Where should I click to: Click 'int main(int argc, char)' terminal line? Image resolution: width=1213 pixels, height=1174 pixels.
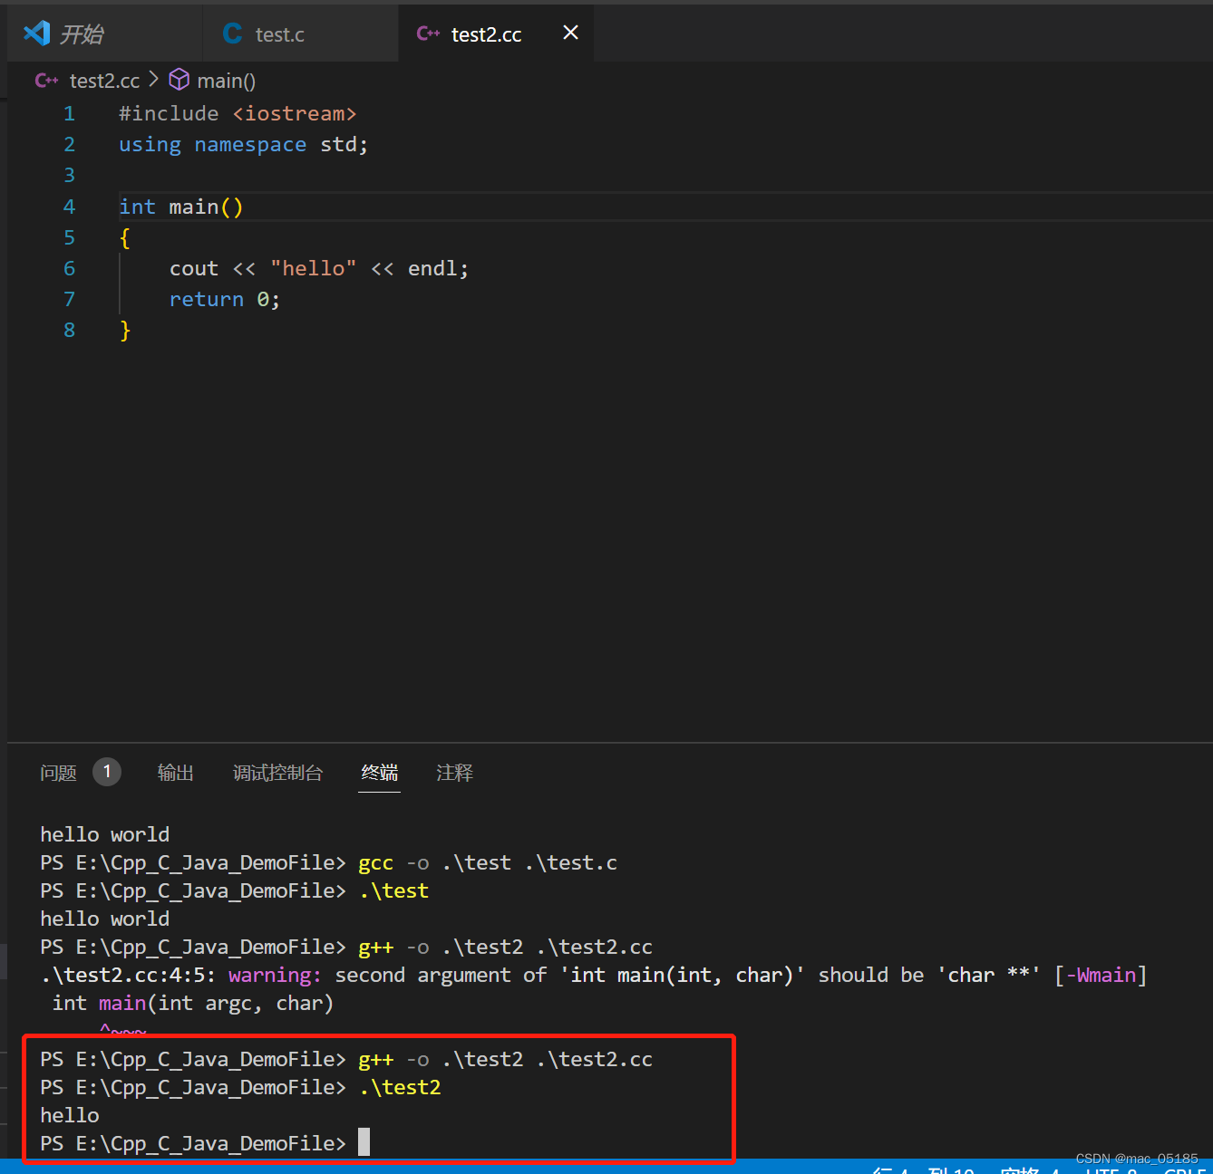193,1004
